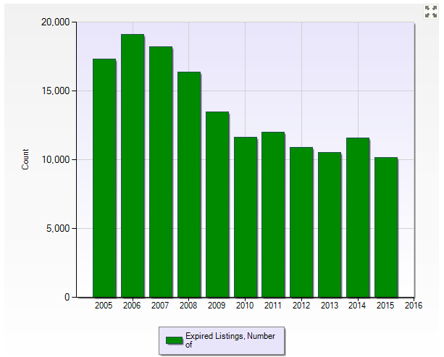Select the tallest bar for 2006
Image resolution: width=444 pixels, height=357 pixels.
(x=132, y=165)
